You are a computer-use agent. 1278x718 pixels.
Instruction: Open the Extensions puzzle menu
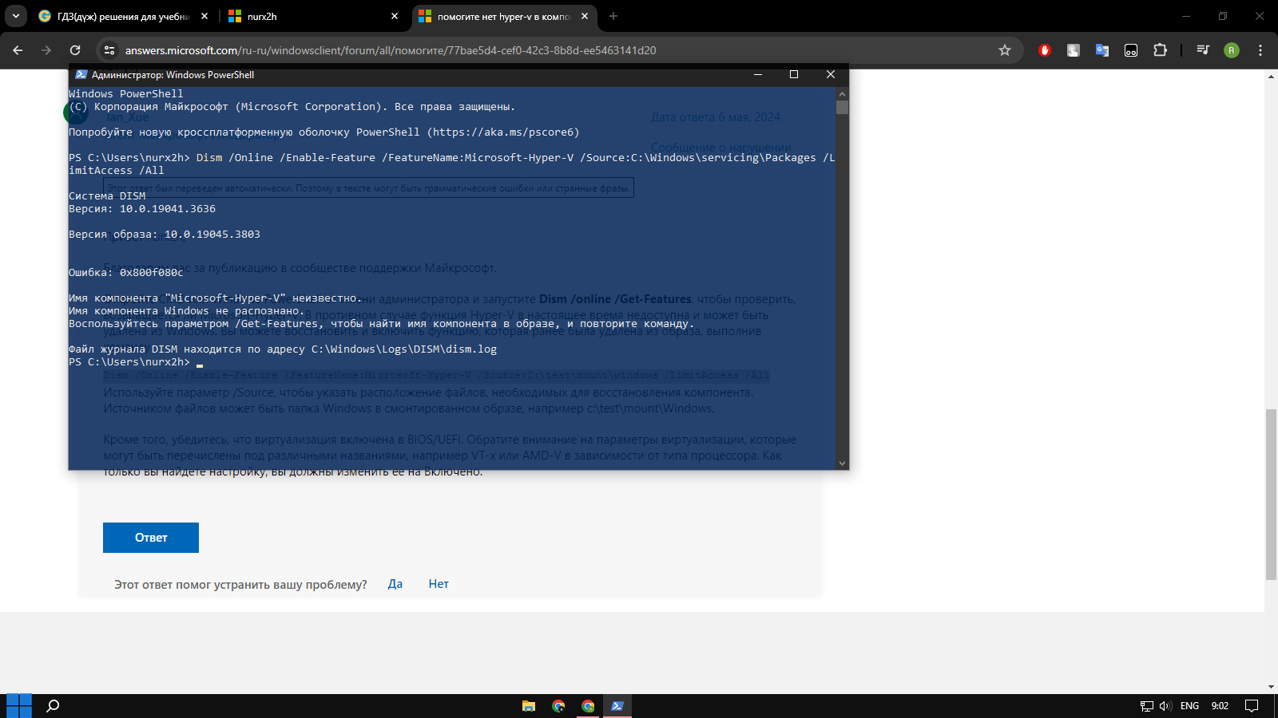pos(1160,50)
